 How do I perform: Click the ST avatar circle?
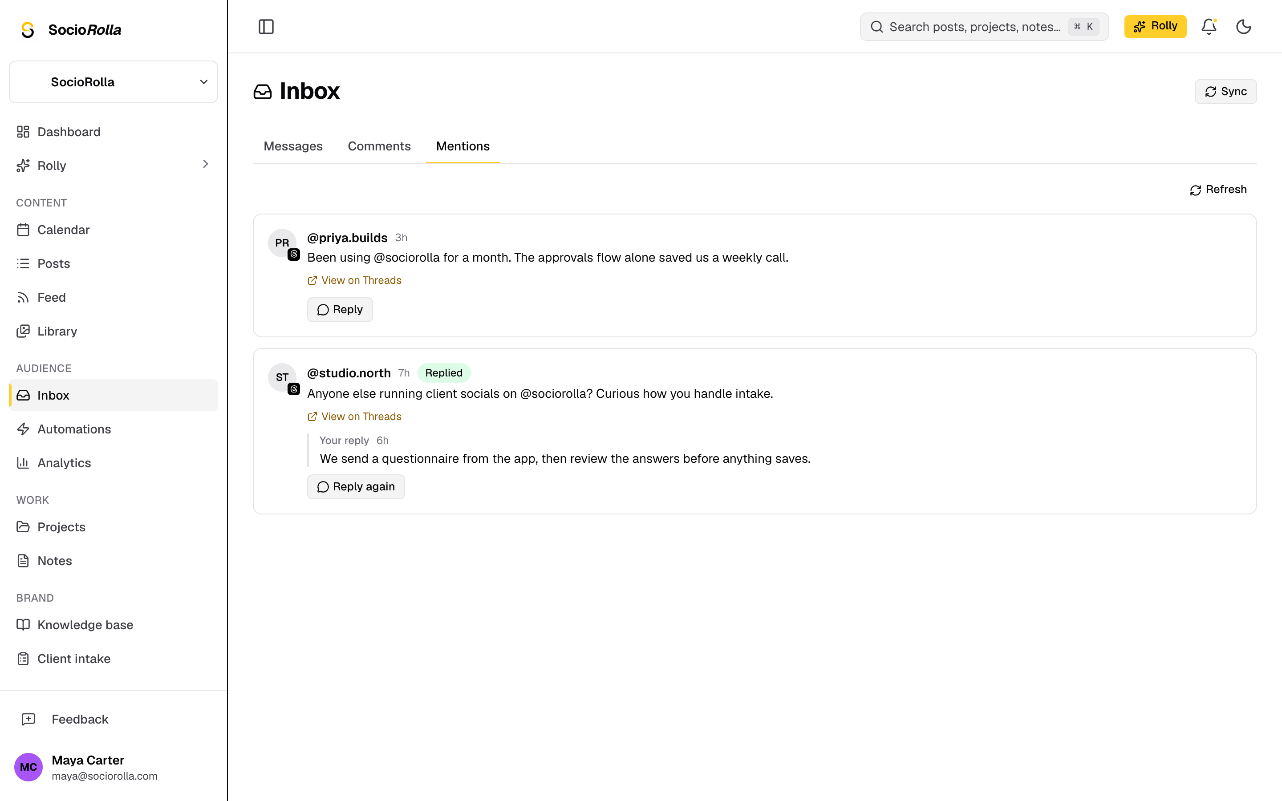click(282, 377)
